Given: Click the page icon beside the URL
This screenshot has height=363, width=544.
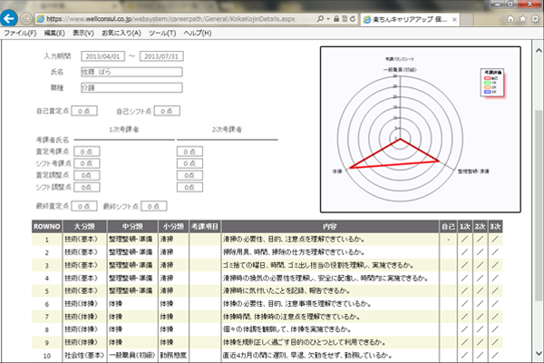Looking at the screenshot, I should 41,19.
